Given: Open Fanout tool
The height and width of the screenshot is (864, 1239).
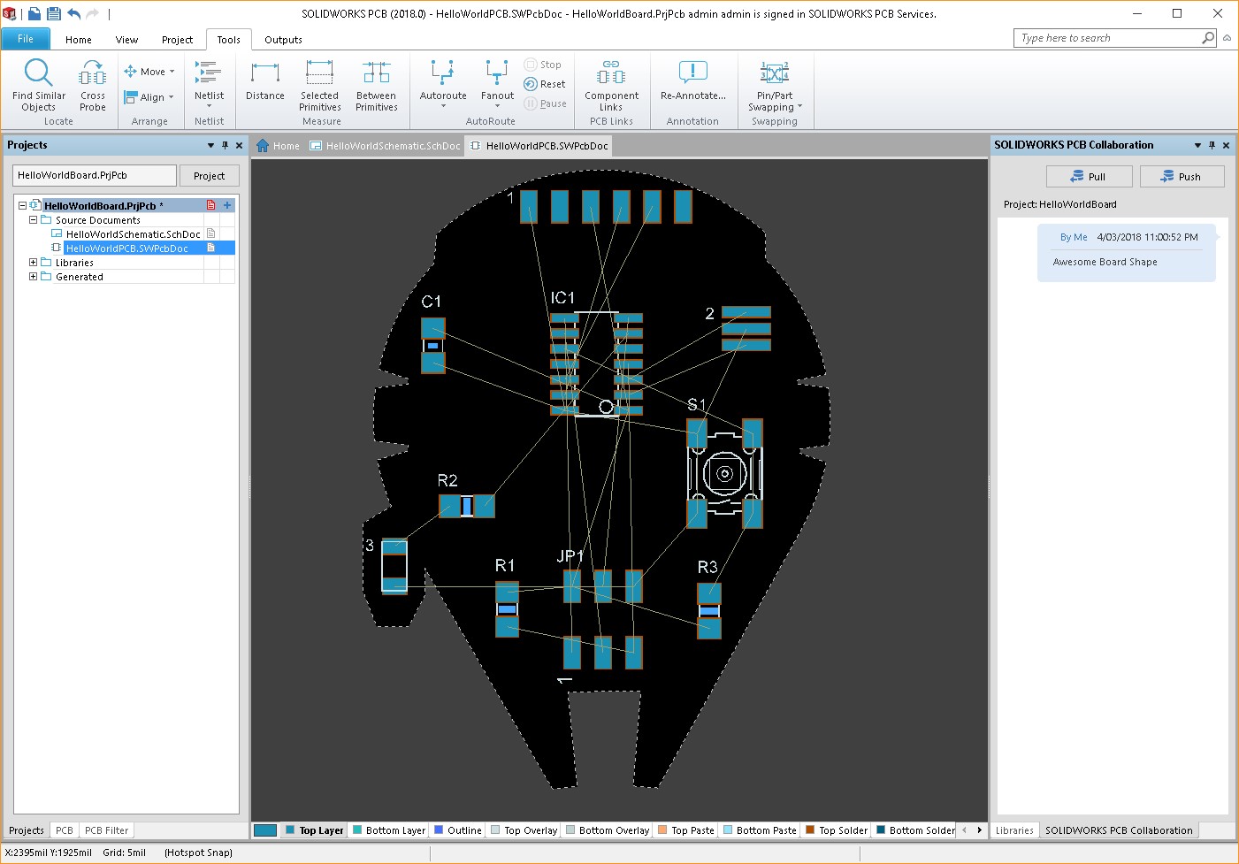Looking at the screenshot, I should 497,85.
